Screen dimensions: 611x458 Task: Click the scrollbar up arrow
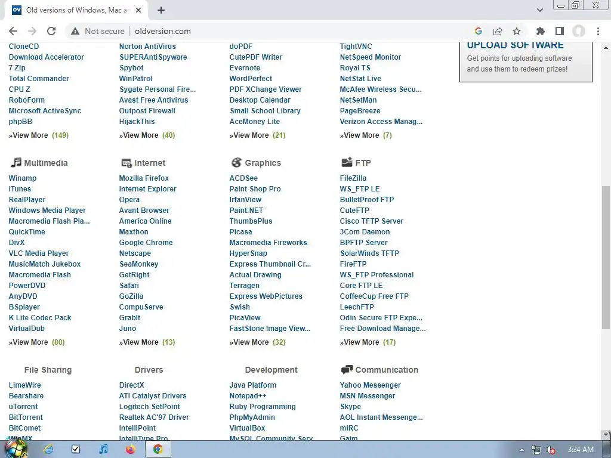point(606,48)
